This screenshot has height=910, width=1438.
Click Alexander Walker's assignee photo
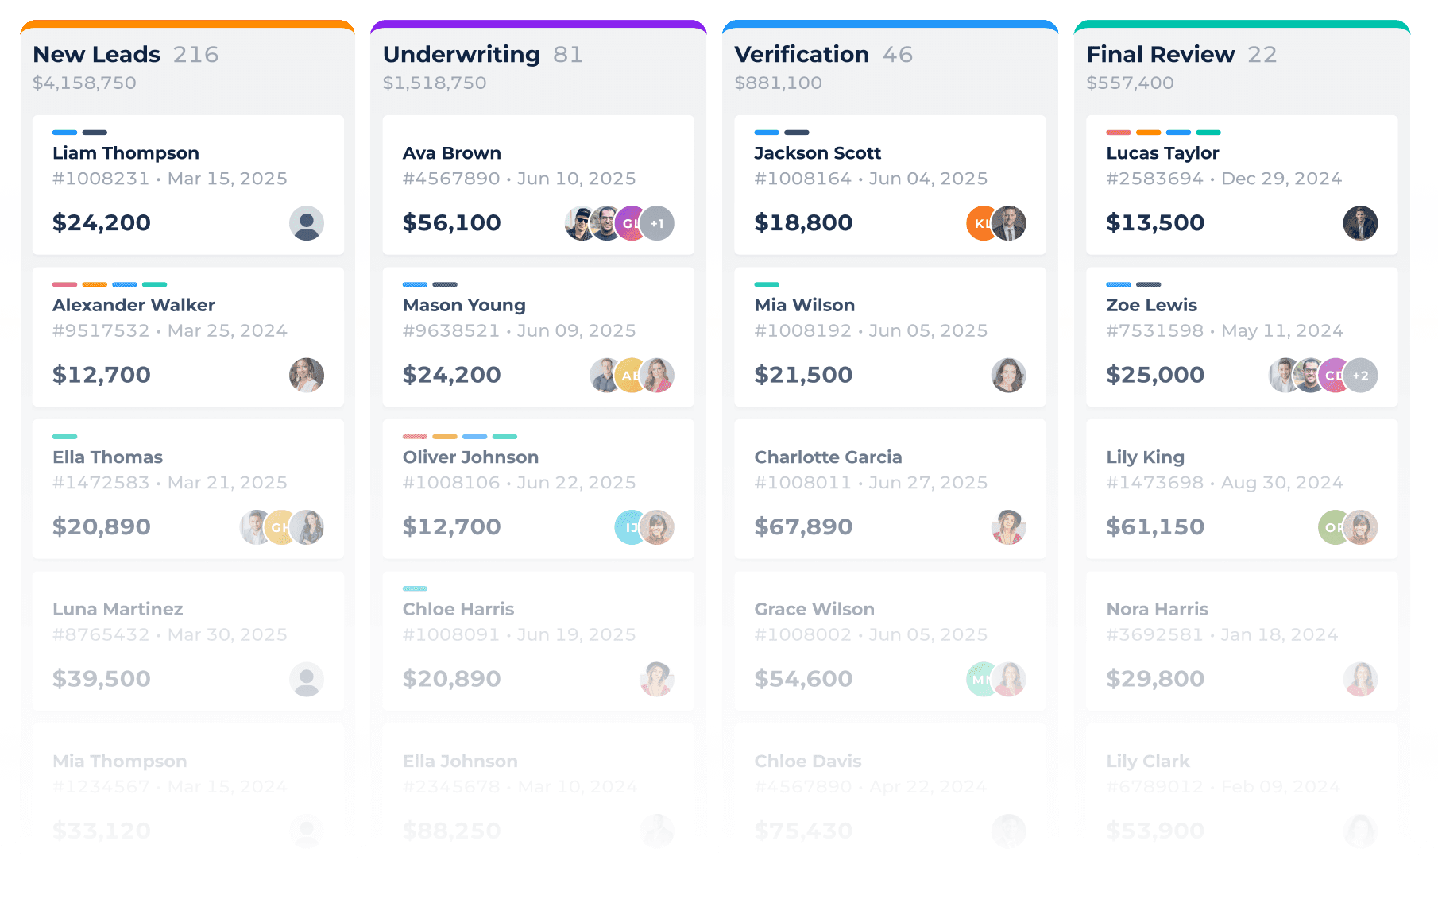306,376
